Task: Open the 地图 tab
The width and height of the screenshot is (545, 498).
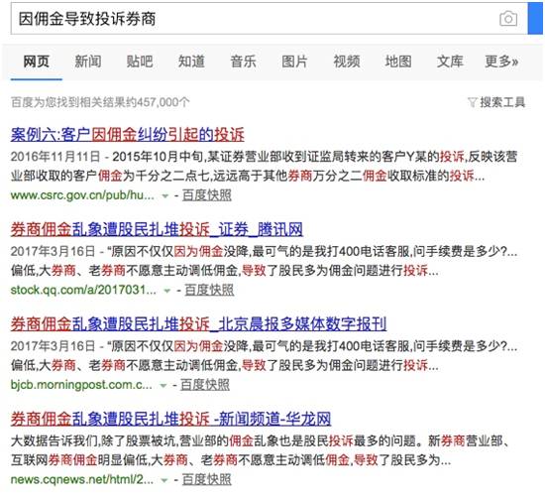Action: click(398, 62)
